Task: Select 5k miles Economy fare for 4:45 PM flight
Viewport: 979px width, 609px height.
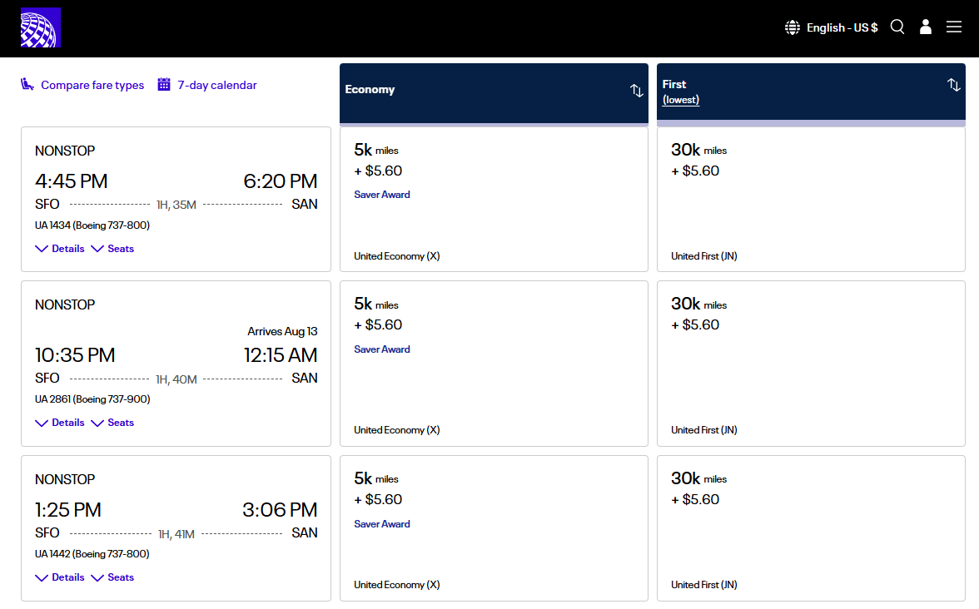Action: click(494, 200)
